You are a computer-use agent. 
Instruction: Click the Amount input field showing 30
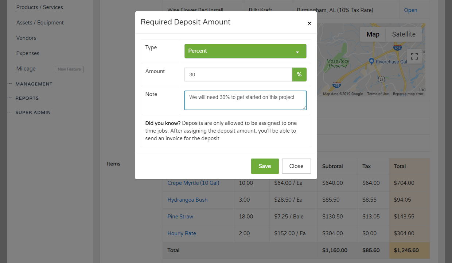click(x=238, y=74)
